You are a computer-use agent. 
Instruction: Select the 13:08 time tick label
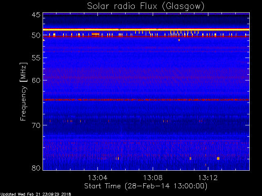click(x=153, y=178)
